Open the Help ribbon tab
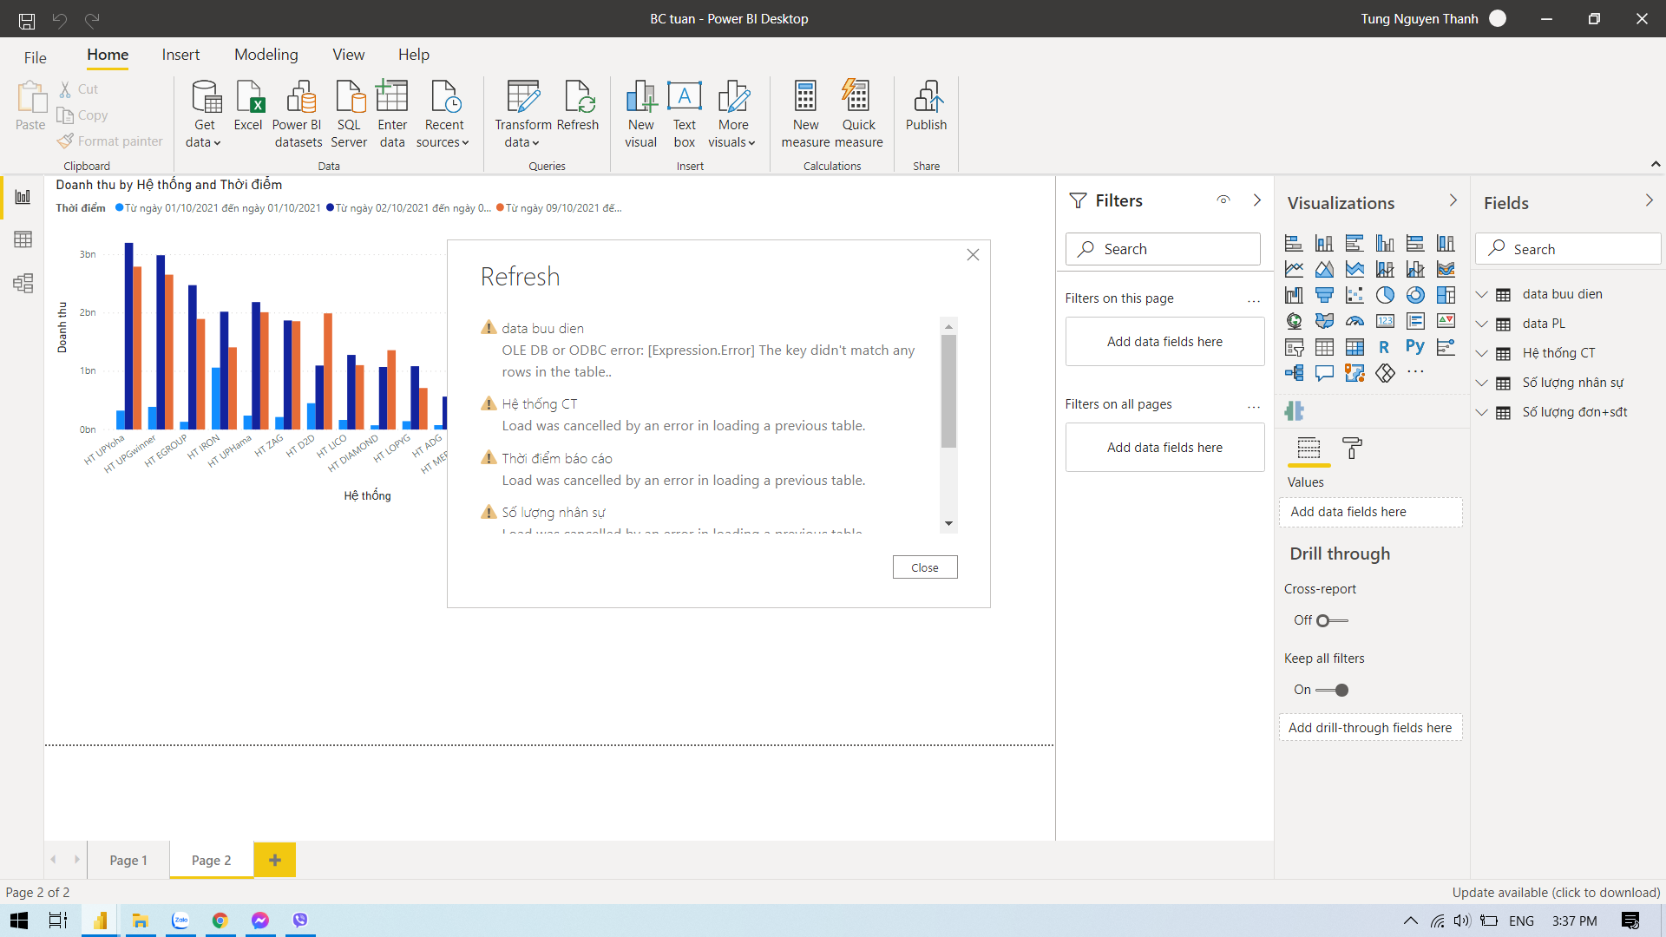This screenshot has width=1666, height=937. [414, 55]
